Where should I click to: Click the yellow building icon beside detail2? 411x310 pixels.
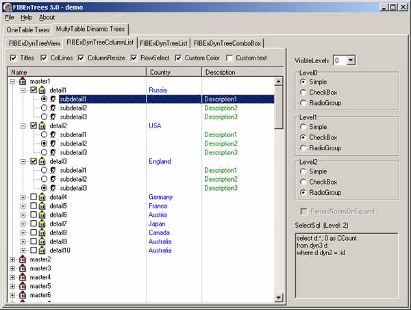pos(42,126)
